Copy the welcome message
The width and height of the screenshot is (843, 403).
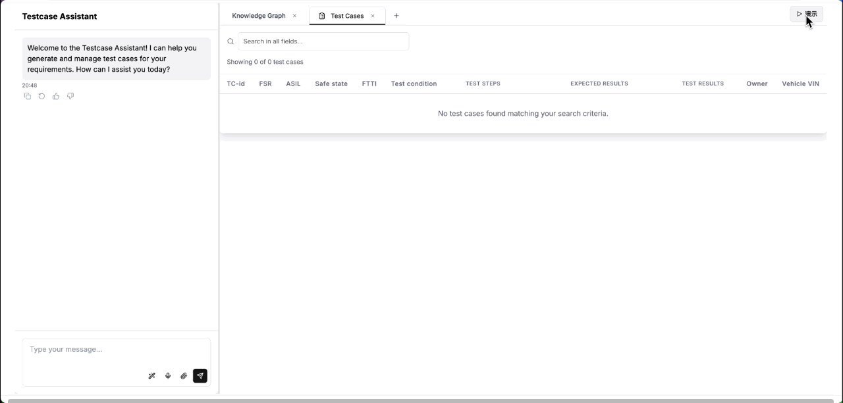[x=28, y=96]
